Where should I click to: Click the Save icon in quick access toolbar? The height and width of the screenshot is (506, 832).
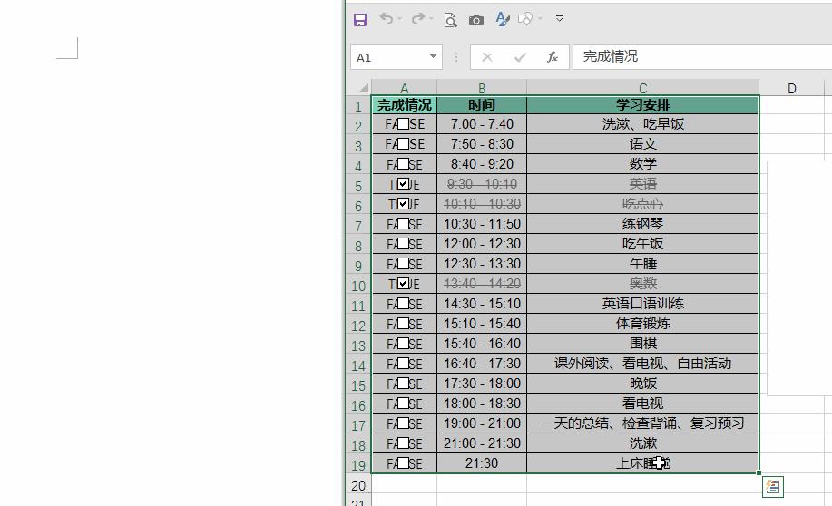(360, 20)
